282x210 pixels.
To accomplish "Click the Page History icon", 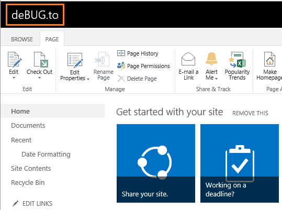I will click(121, 53).
